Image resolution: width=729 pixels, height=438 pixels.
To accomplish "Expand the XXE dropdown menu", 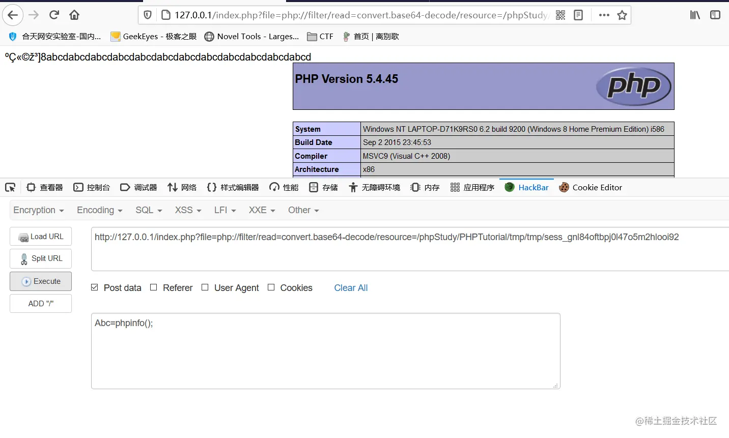I will click(262, 210).
